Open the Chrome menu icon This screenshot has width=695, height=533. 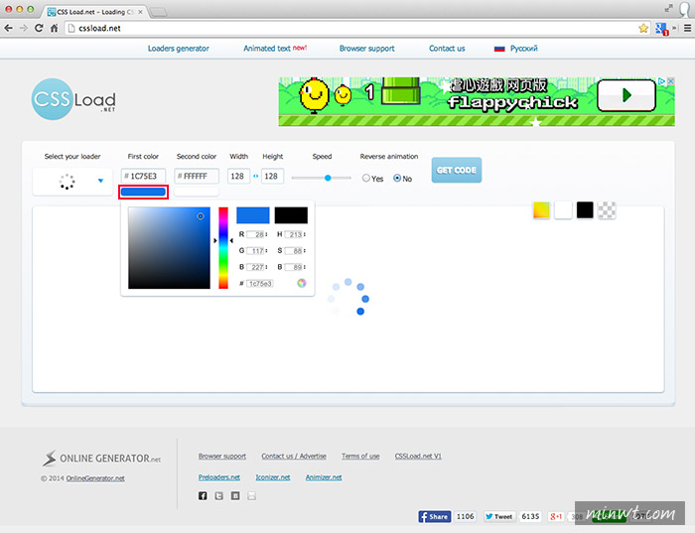(680, 29)
